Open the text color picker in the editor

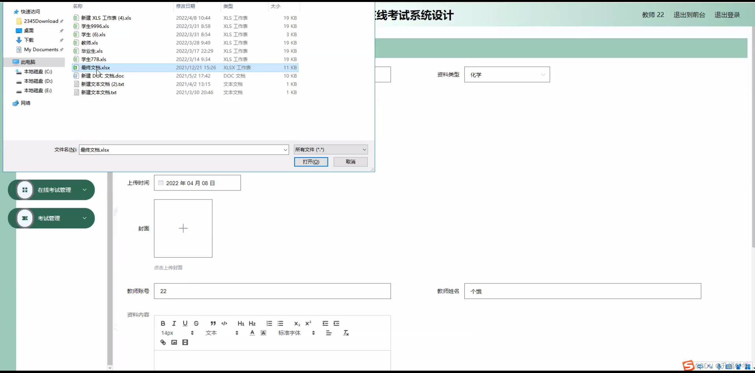[x=252, y=333]
